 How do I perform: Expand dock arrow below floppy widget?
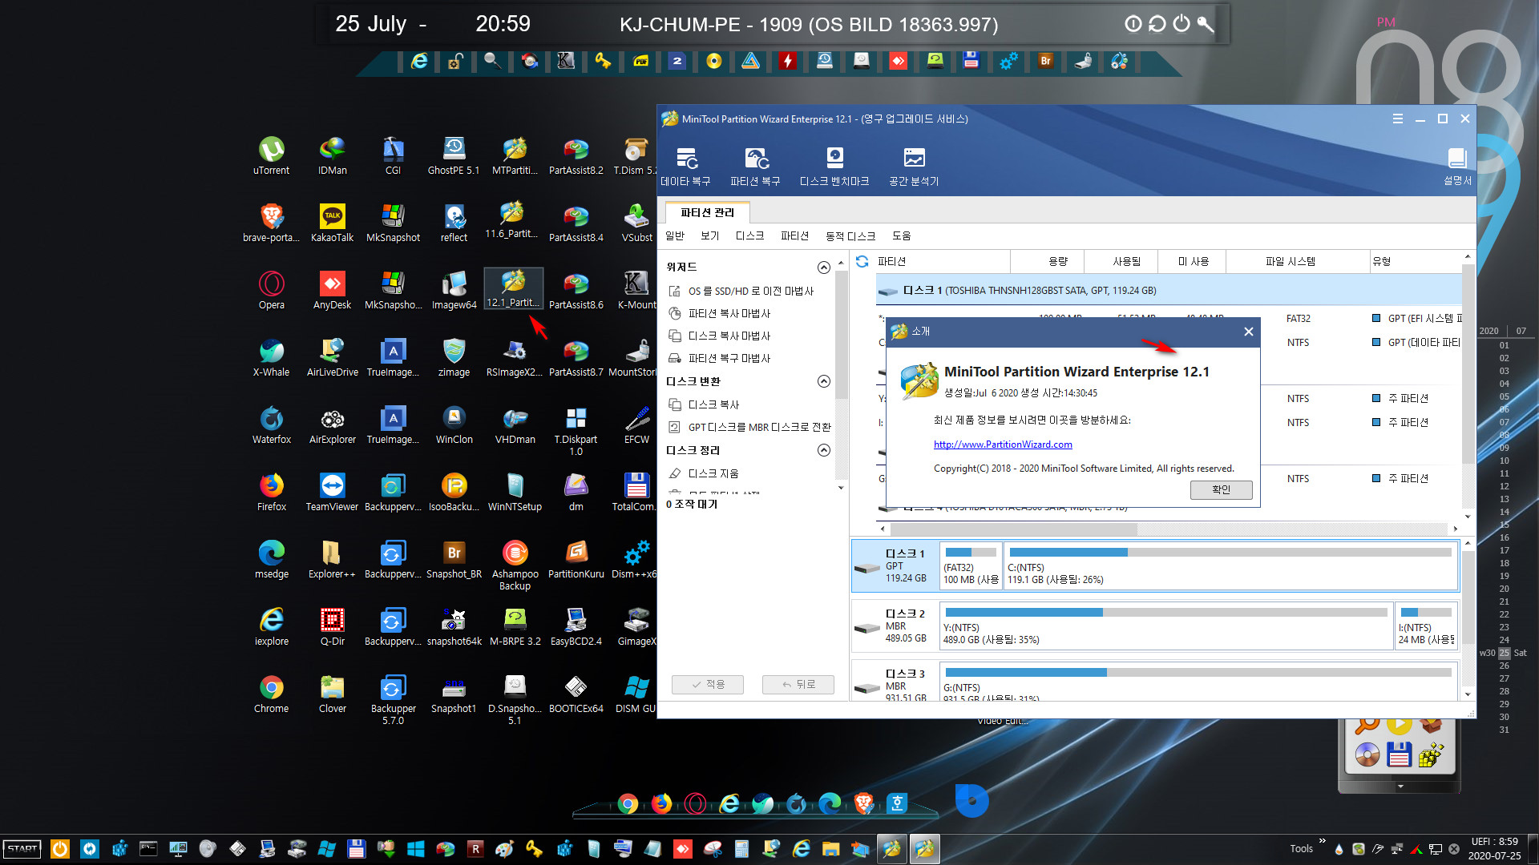tap(1400, 787)
